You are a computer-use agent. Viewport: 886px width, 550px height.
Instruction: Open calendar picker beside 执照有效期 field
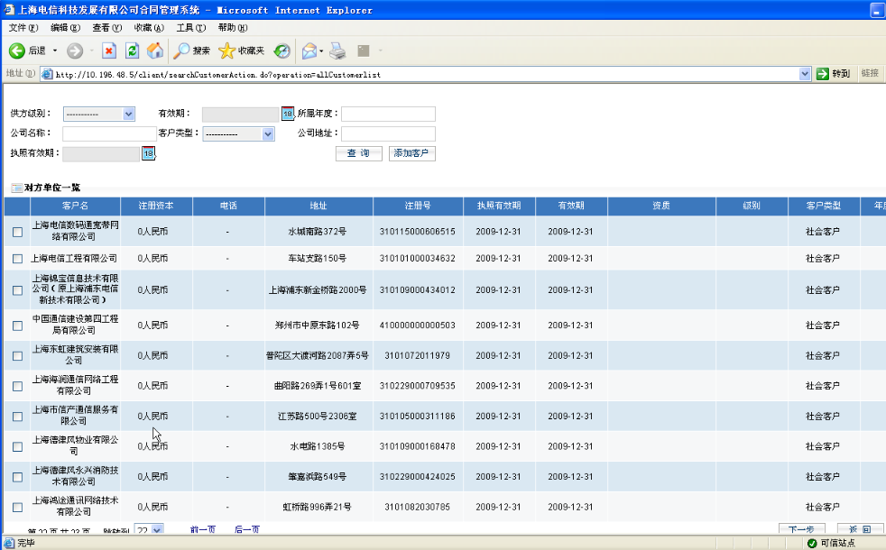coord(148,153)
